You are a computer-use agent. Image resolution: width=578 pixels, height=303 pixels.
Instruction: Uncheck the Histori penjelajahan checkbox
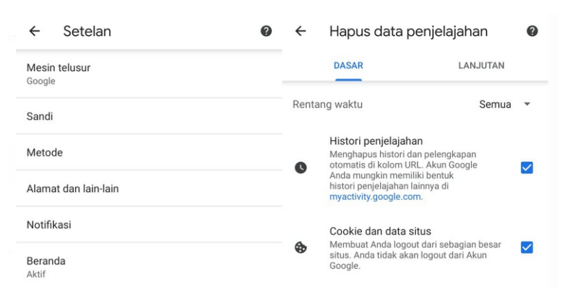tap(527, 168)
